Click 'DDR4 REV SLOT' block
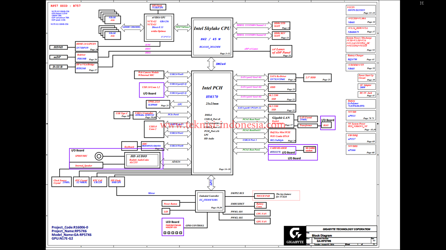Screen dimensions: 446x250 [281, 35]
